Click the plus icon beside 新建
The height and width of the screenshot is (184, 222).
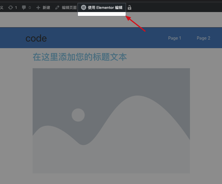tap(38, 7)
